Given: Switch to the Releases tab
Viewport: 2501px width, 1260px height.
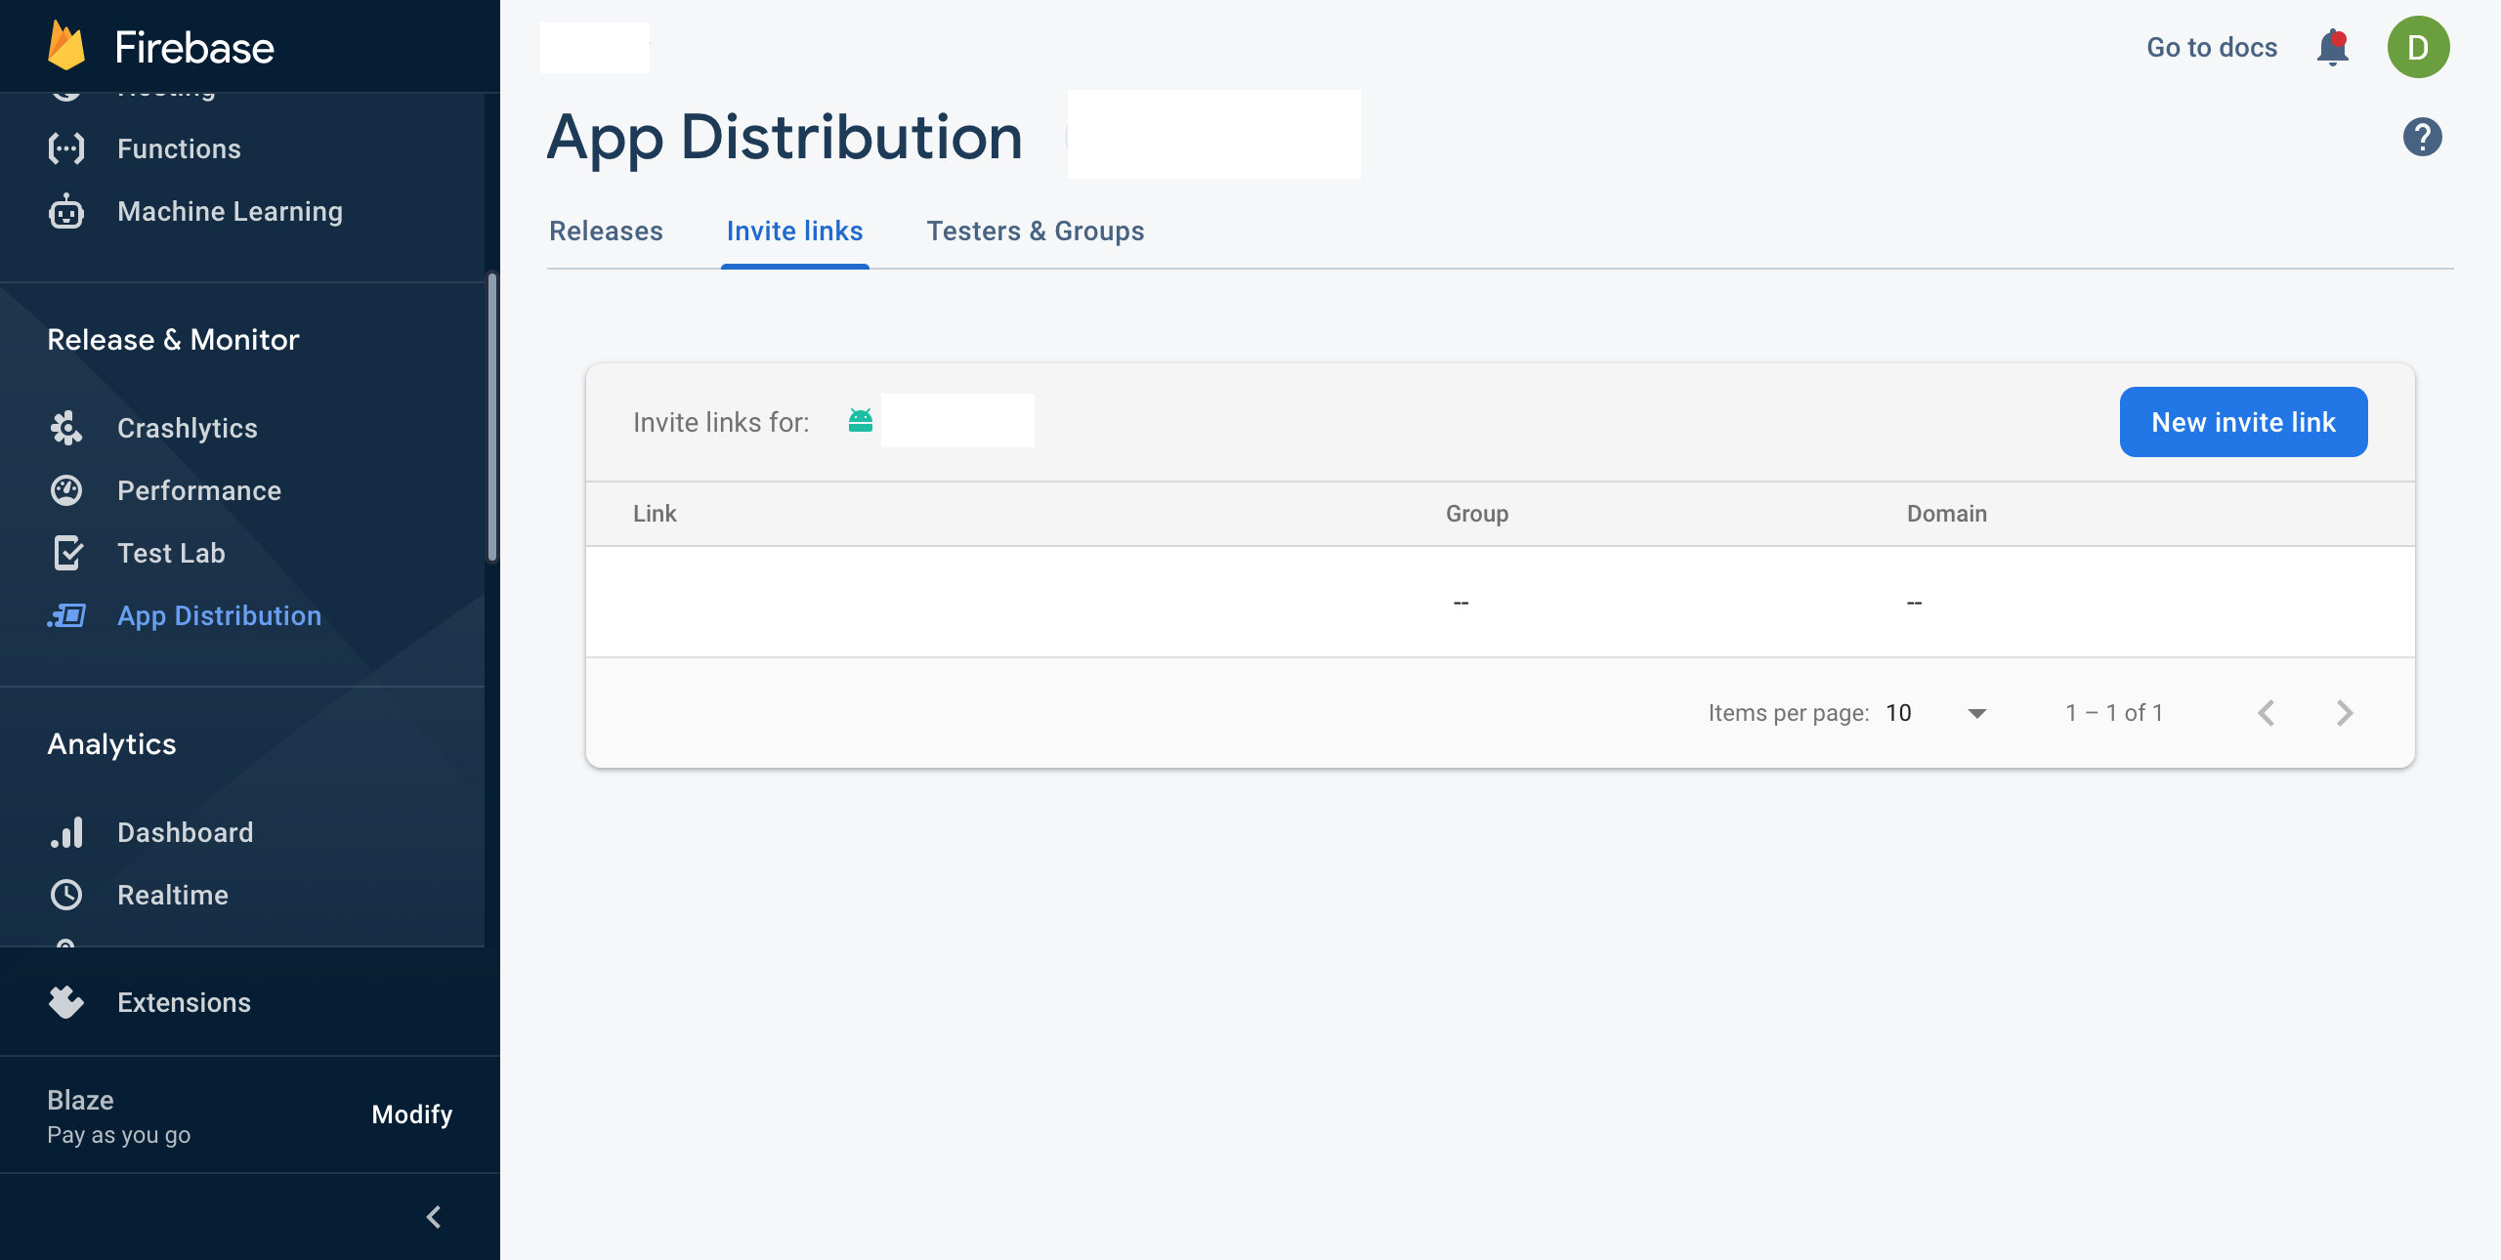Looking at the screenshot, I should pos(606,231).
